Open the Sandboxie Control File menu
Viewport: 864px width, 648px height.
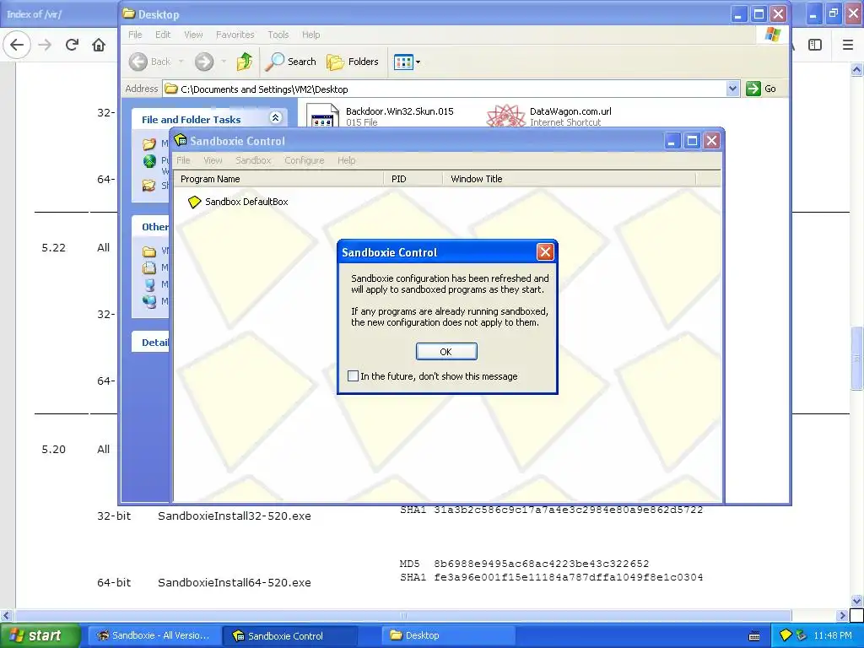tap(183, 160)
